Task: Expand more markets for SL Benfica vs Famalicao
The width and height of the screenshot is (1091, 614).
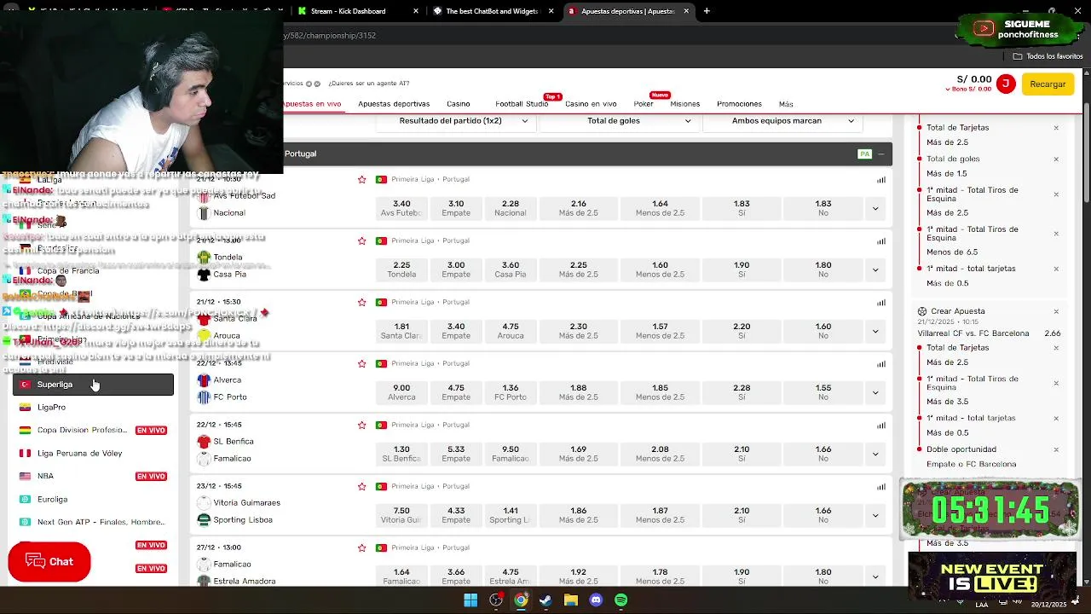Action: click(x=875, y=454)
